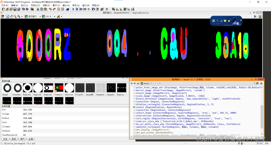Open the 100 % zoom dropdown
This screenshot has width=271, height=145.
(55, 16)
